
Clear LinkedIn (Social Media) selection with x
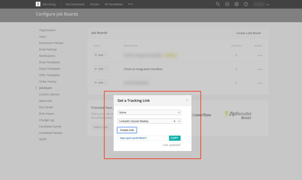click(x=174, y=121)
